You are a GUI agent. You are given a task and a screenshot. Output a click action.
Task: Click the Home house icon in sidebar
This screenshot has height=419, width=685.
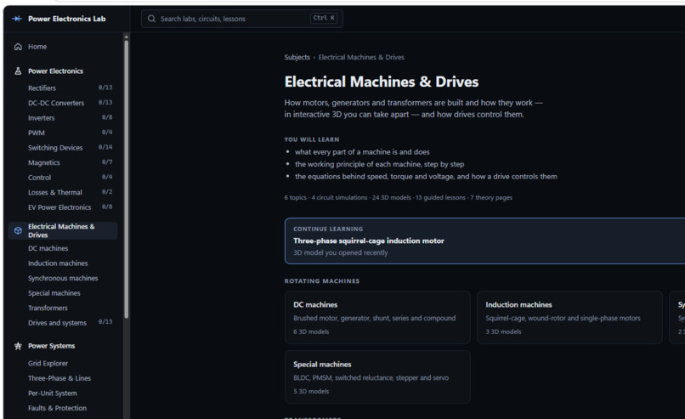(x=18, y=47)
